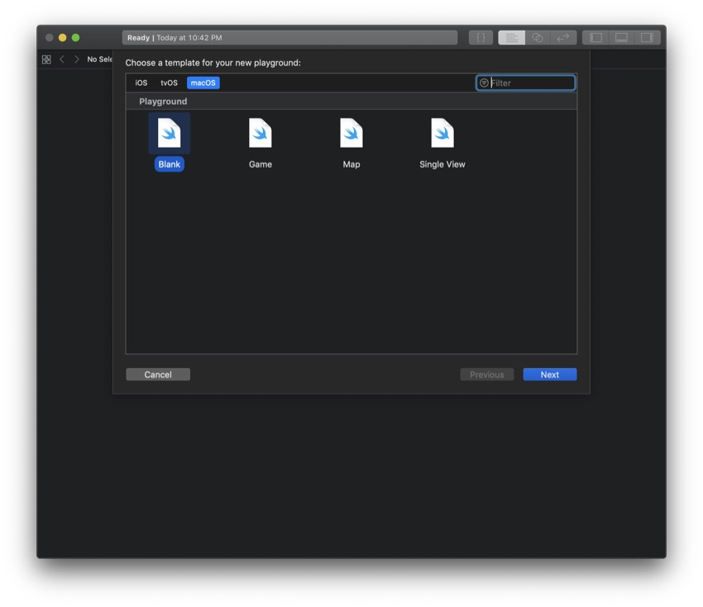Click the Previous button

487,375
